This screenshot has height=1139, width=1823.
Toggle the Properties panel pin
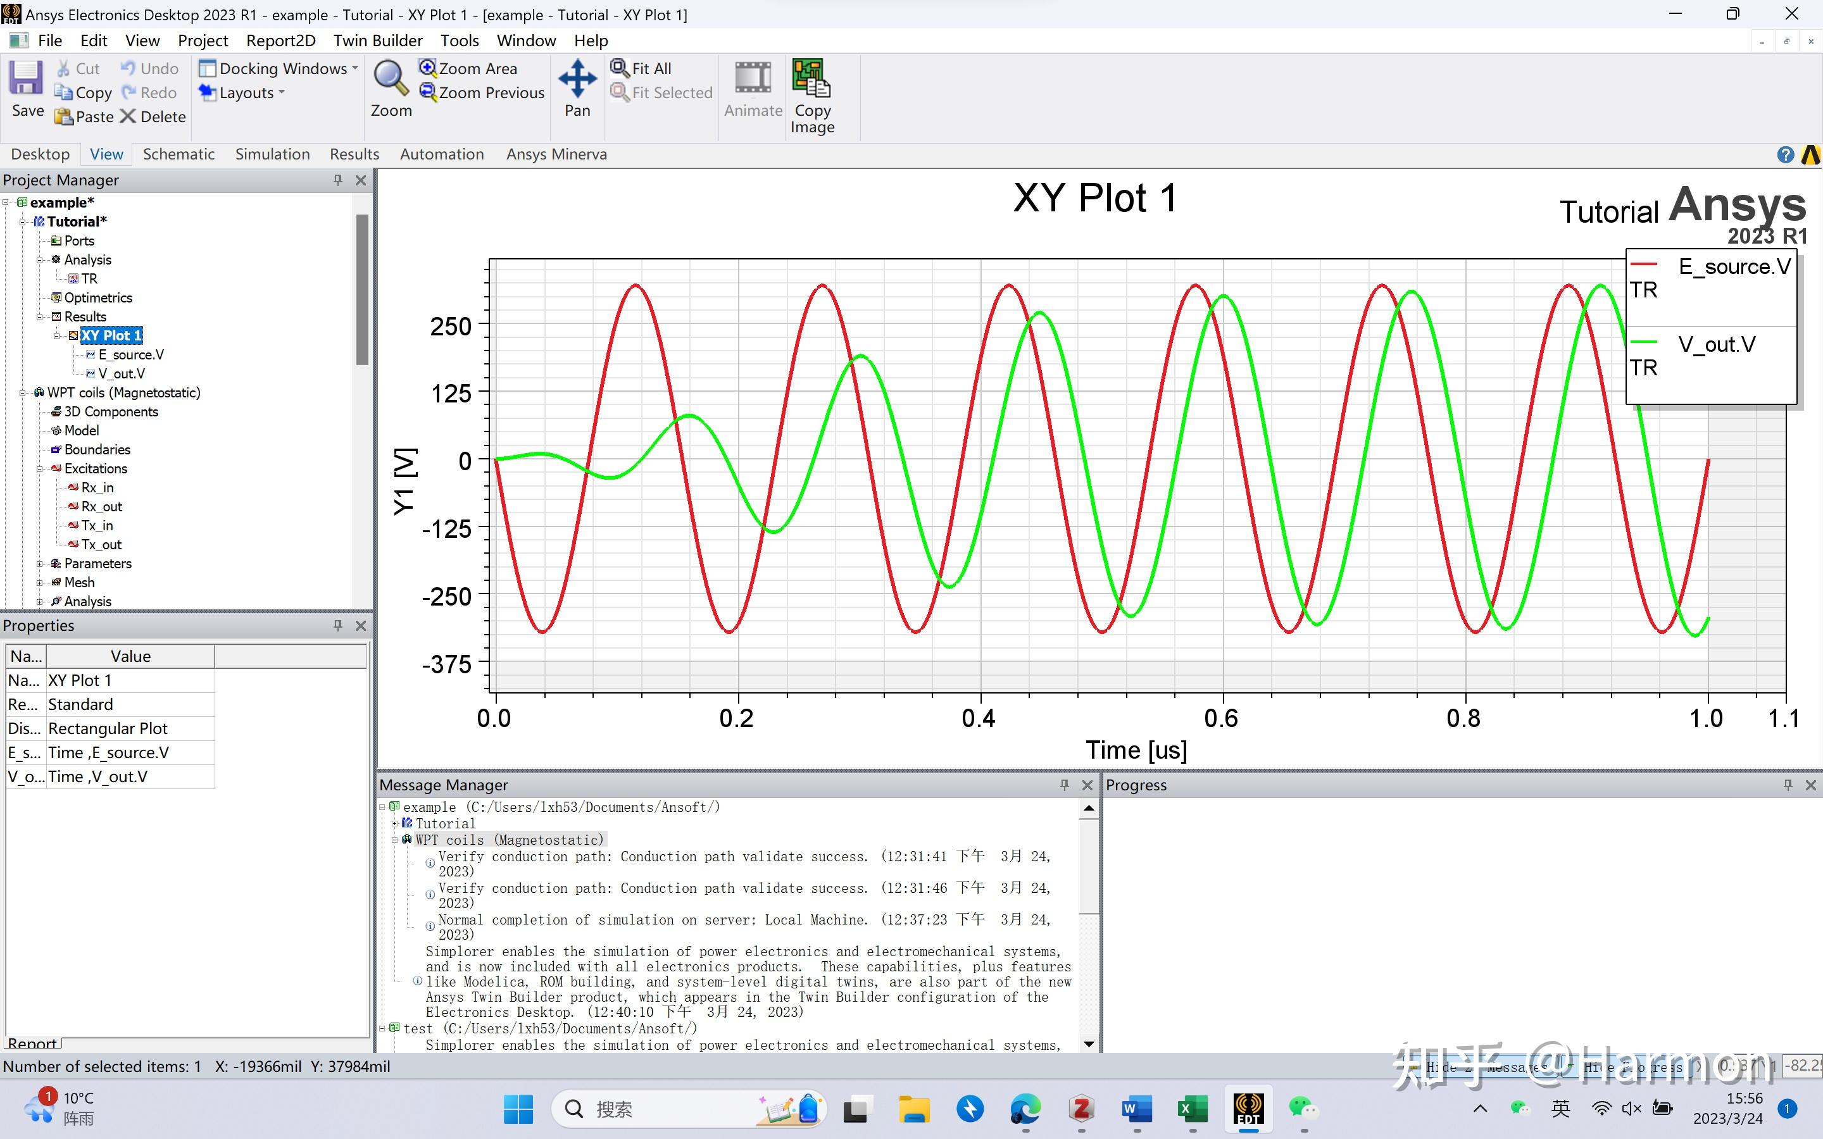tap(337, 626)
